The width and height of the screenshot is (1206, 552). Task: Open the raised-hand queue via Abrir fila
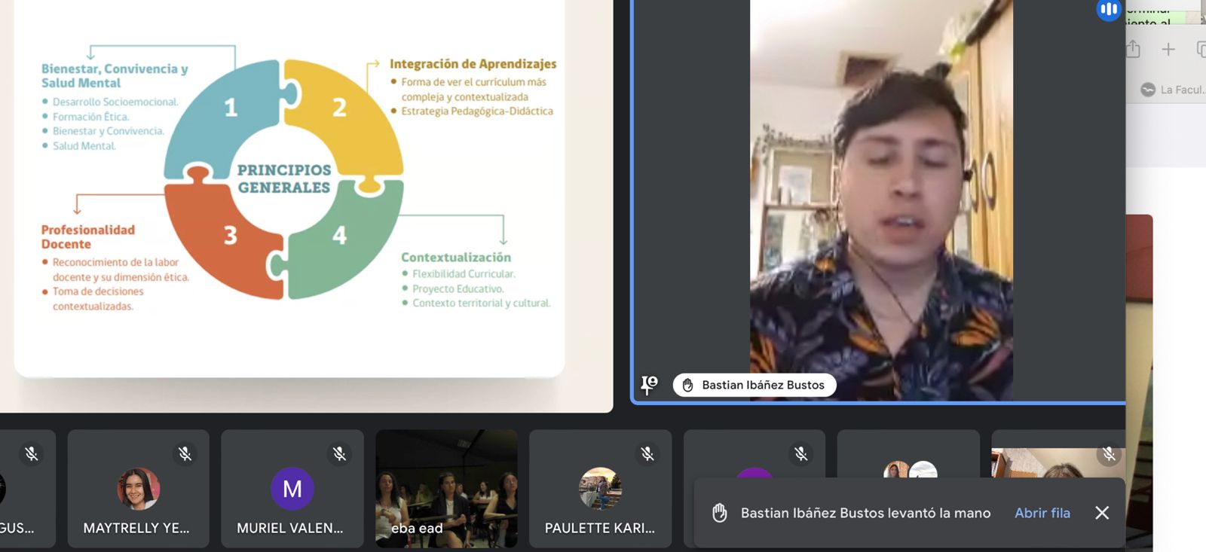pyautogui.click(x=1042, y=513)
